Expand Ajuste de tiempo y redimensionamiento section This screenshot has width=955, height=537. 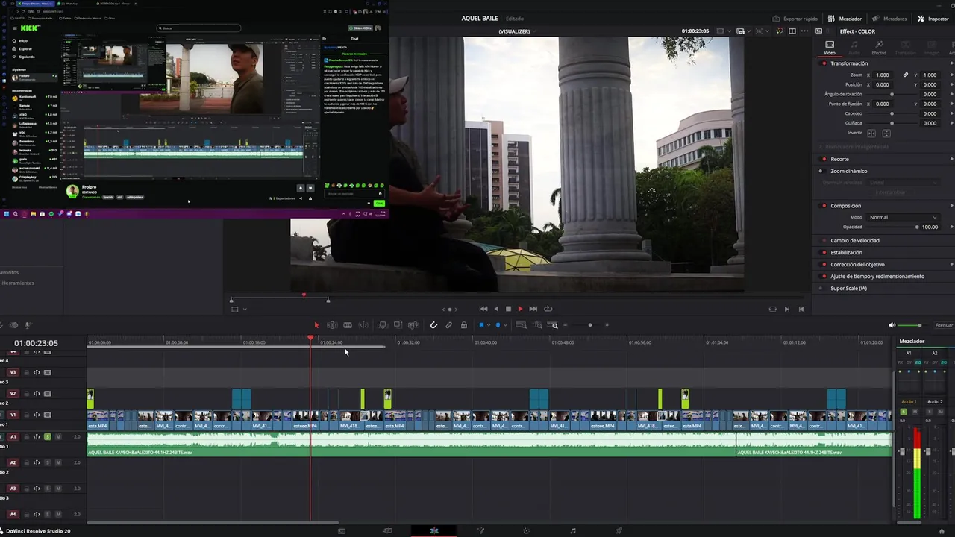pyautogui.click(x=877, y=276)
